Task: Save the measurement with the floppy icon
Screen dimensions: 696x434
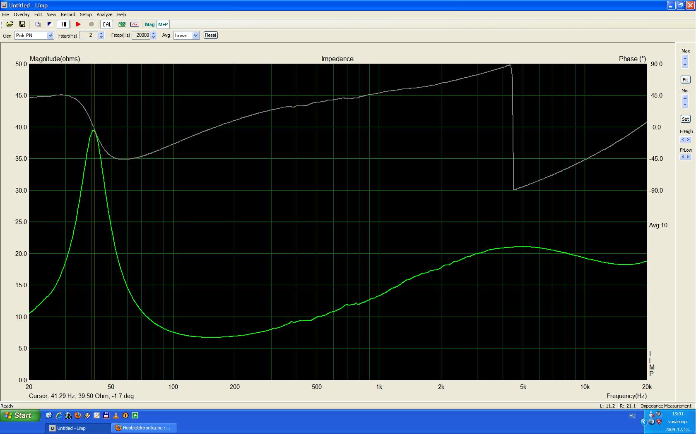Action: [22, 24]
